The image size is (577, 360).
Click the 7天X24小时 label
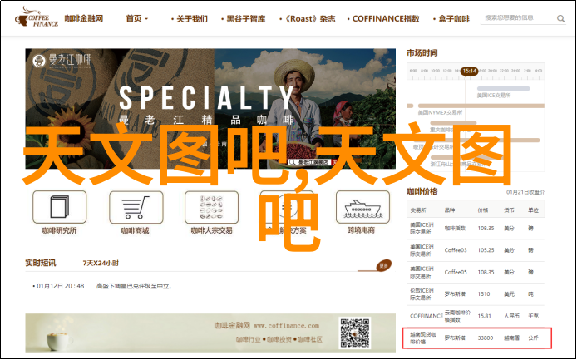pyautogui.click(x=101, y=264)
